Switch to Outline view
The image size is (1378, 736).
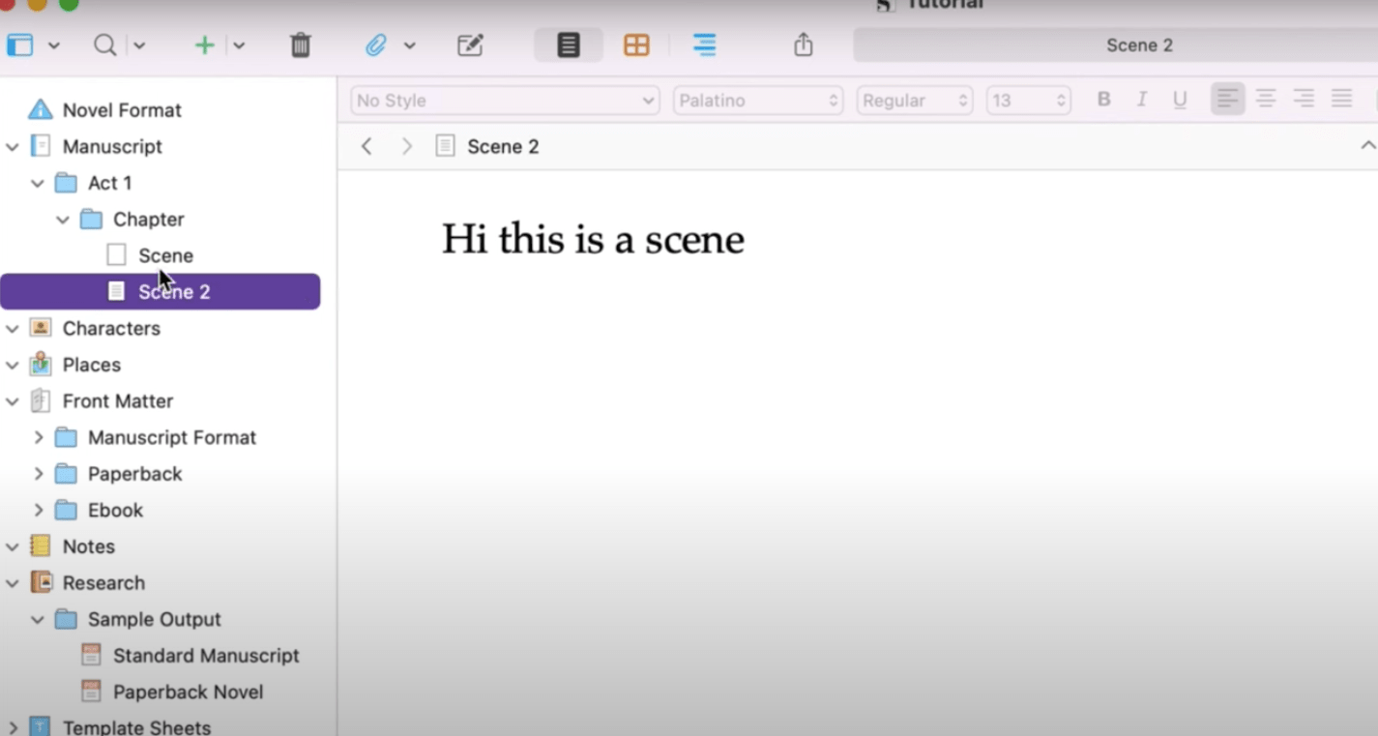pos(704,44)
